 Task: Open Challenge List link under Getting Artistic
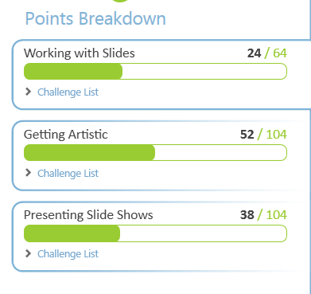[68, 173]
